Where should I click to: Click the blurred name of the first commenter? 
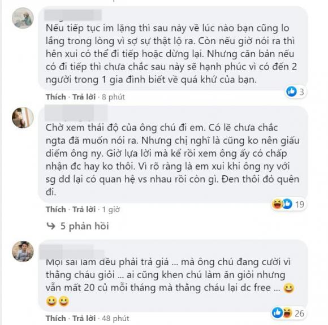point(73,15)
